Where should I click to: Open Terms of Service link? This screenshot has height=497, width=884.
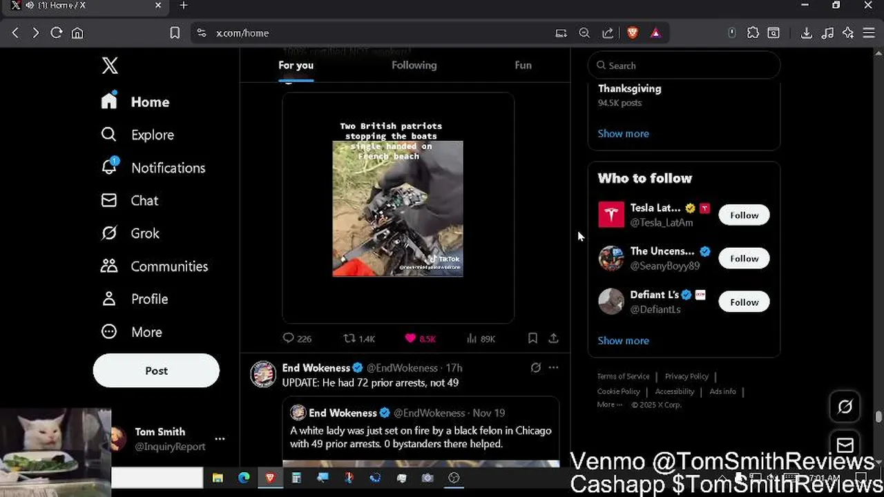coord(623,376)
